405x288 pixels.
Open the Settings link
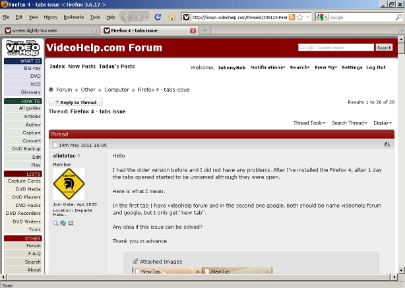click(x=352, y=67)
